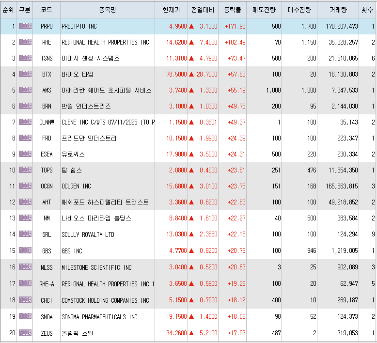Click the 100% badge in BRN row
Viewport: 377px width, 343px height.
coord(25,106)
